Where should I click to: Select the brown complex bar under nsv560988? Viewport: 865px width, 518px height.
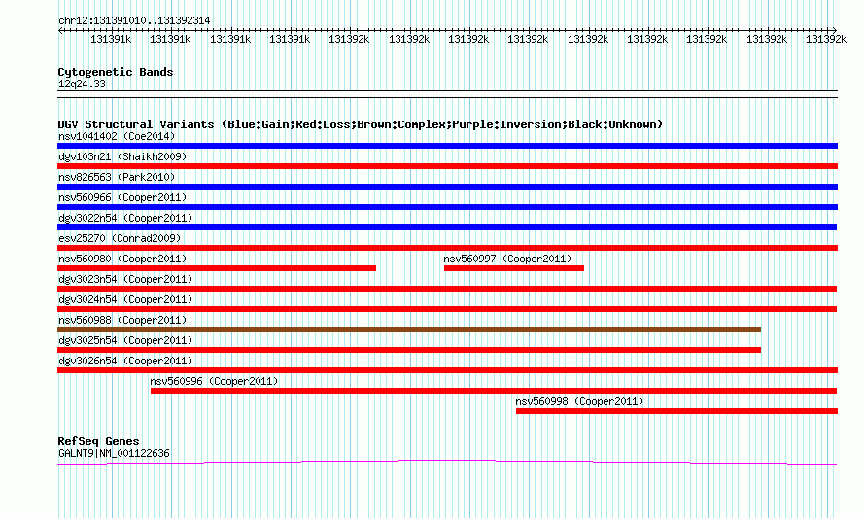click(x=409, y=329)
